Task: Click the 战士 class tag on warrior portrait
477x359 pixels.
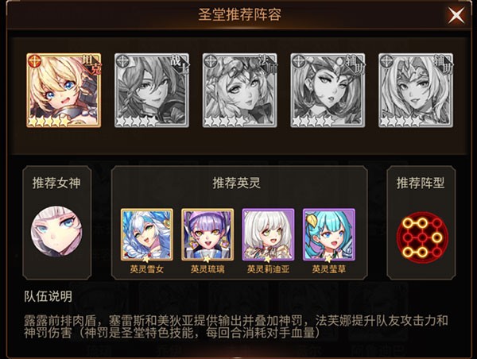Action: (179, 65)
